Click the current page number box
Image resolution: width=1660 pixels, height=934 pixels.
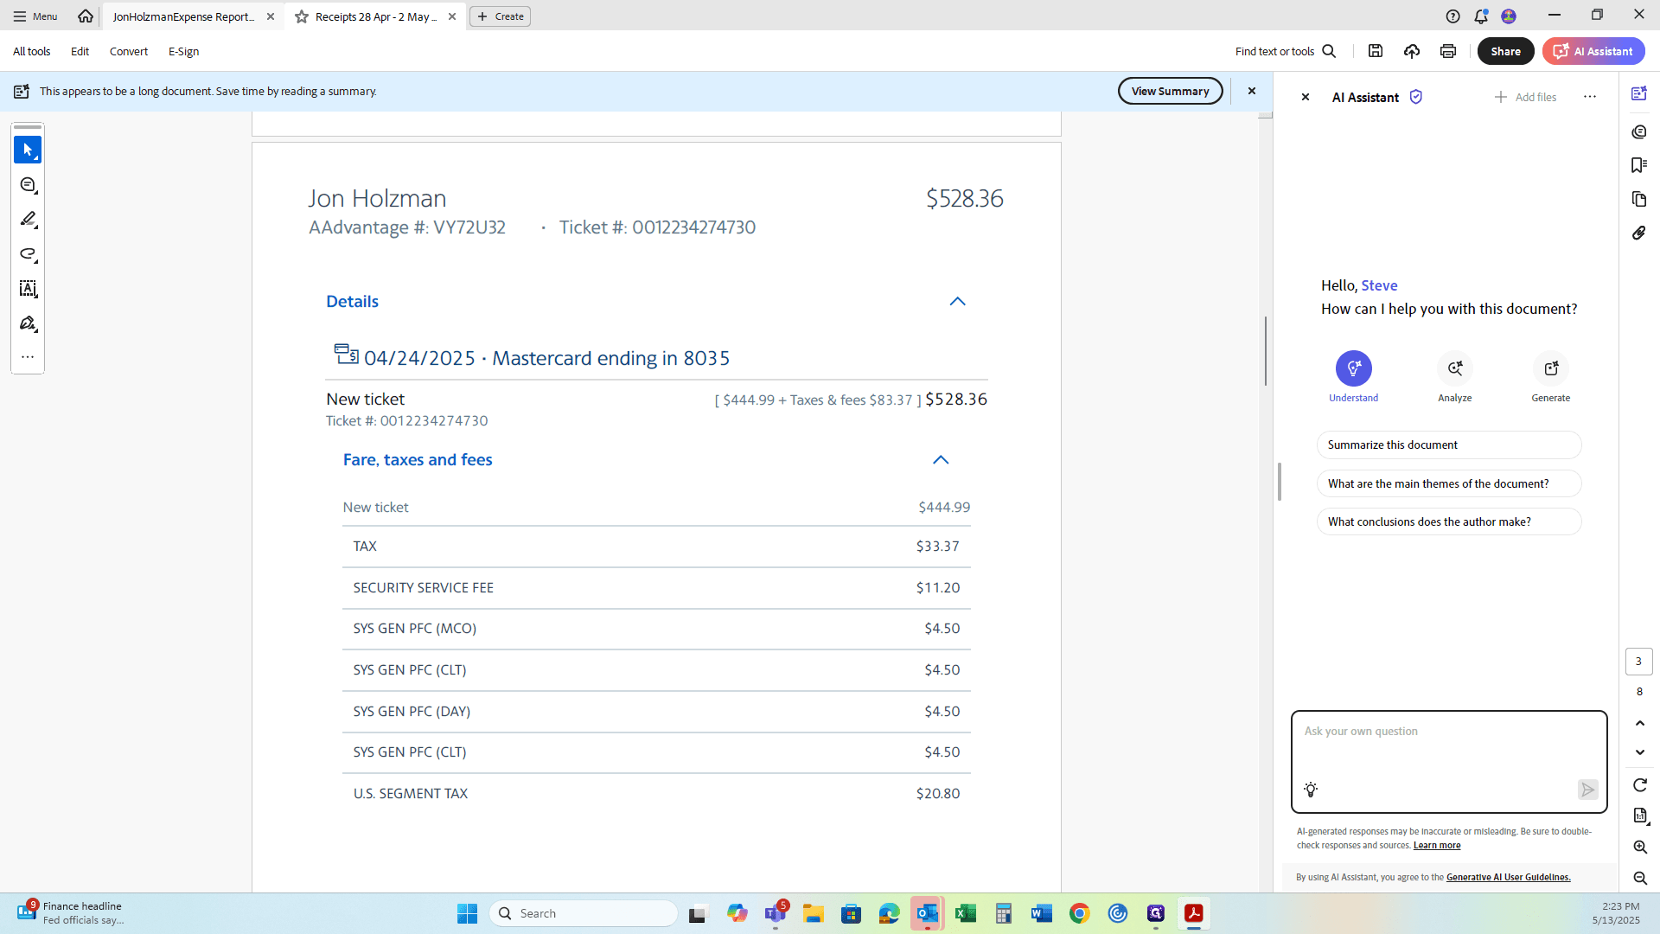tap(1638, 662)
